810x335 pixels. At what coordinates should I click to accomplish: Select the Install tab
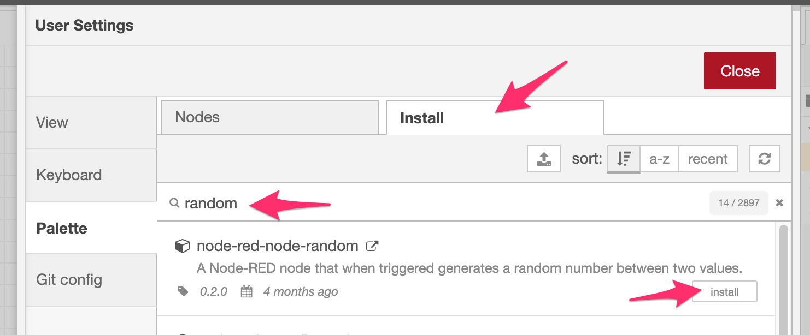click(x=495, y=118)
